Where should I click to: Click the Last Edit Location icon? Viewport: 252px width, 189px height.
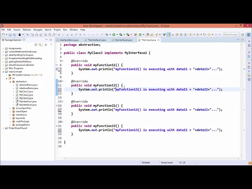coord(205,34)
